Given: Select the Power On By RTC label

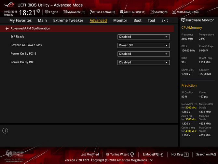Looking at the screenshot, I should [22, 62].
